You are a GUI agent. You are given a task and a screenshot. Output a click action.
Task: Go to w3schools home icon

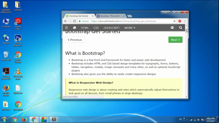(75, 28)
